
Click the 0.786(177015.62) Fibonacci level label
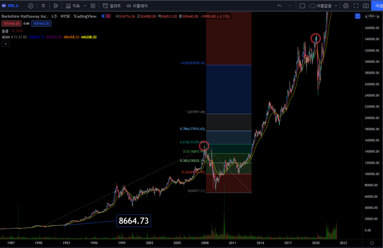(x=192, y=129)
